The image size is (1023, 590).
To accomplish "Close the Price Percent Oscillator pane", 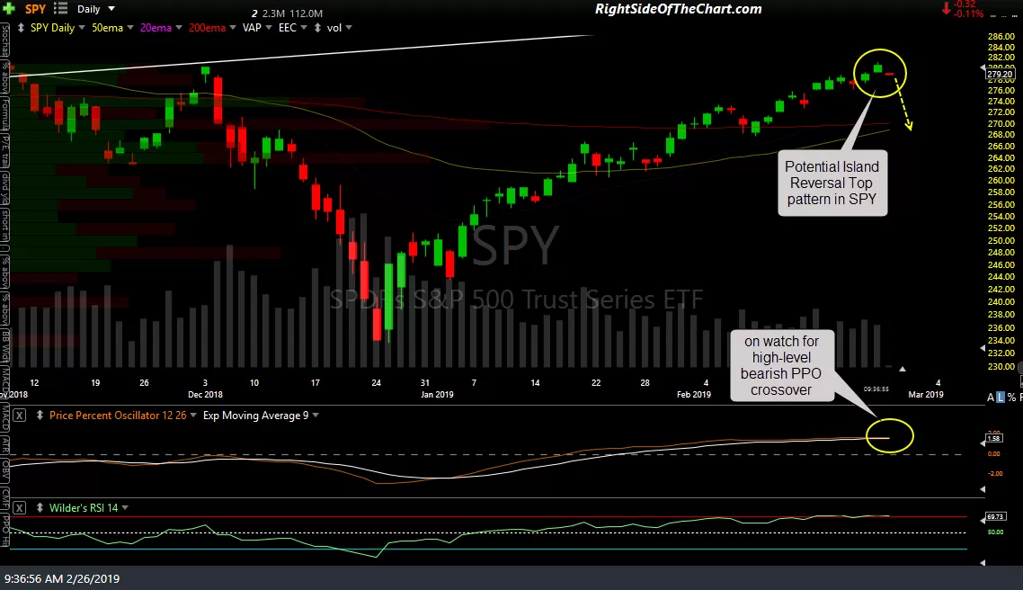I will (x=20, y=416).
